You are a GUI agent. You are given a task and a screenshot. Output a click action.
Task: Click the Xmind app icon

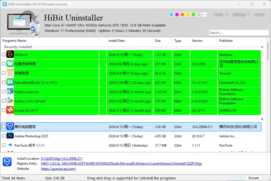pos(10,110)
